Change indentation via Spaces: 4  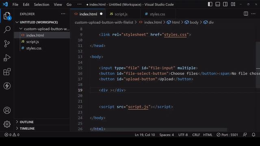pos(167,135)
